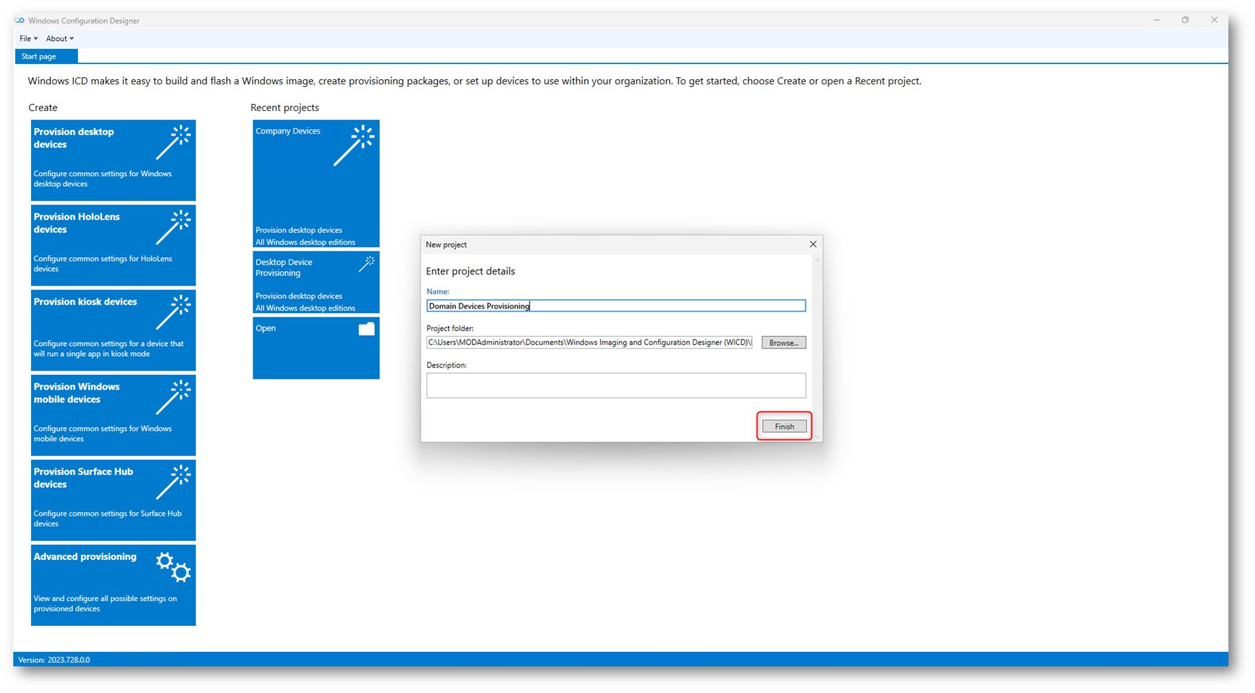
Task: Click the Open project tile
Action: pos(316,348)
